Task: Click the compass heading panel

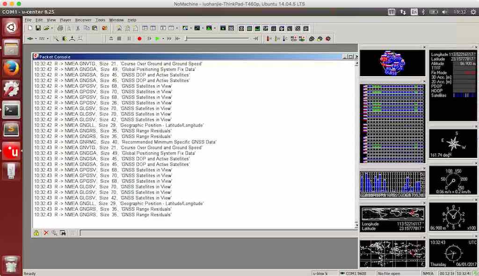Action: [453, 144]
